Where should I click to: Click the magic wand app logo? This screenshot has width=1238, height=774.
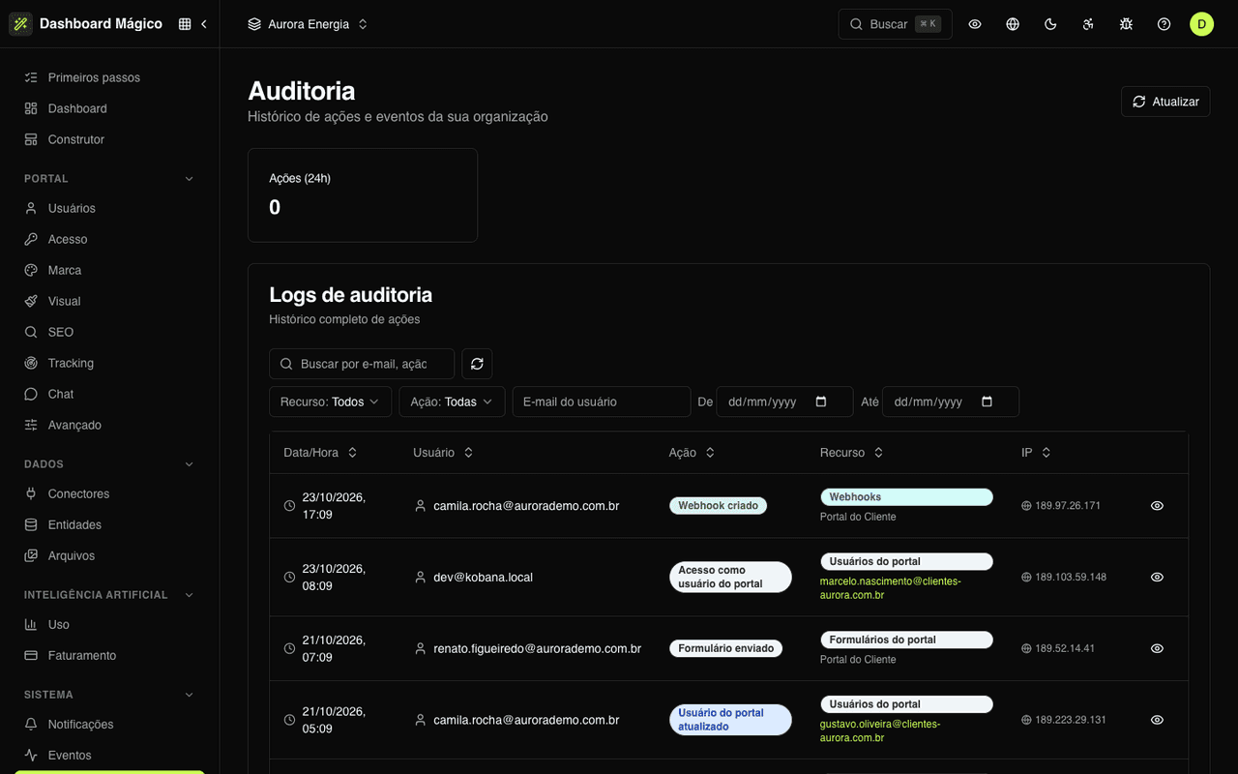point(20,24)
